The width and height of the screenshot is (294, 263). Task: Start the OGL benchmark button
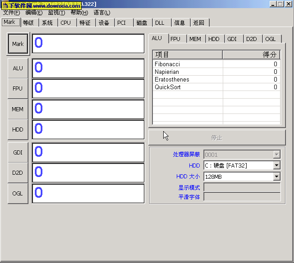18,194
